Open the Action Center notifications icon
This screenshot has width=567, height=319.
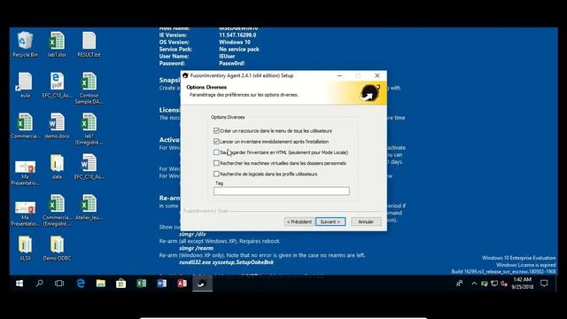pyautogui.click(x=544, y=284)
